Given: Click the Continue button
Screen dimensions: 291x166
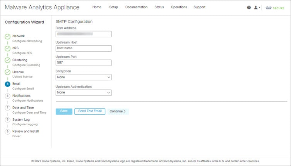Looking at the screenshot, I should (x=118, y=111).
